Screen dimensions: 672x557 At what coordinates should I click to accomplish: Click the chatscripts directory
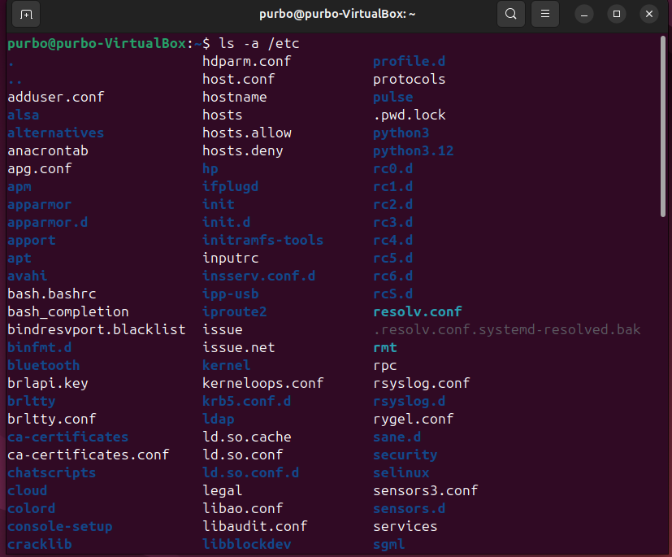point(52,472)
